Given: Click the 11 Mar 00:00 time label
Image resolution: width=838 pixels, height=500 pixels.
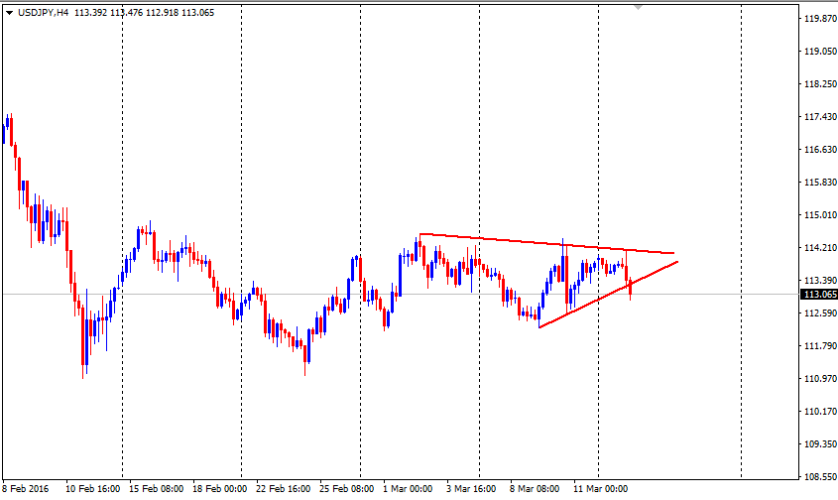Looking at the screenshot, I should [x=600, y=489].
